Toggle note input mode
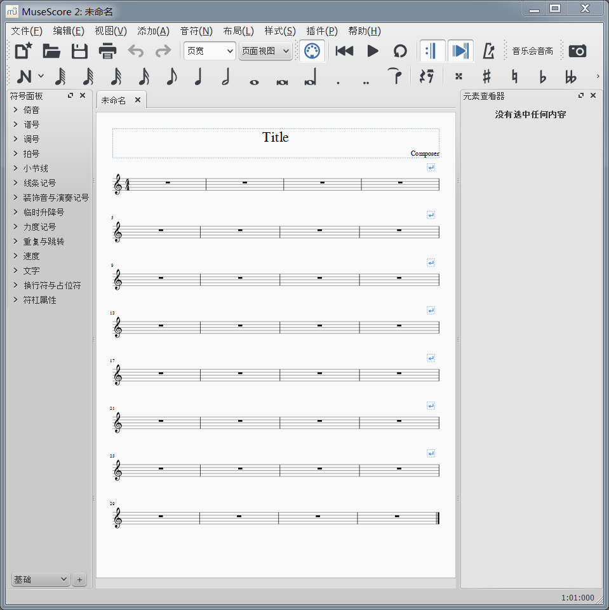The image size is (609, 610). point(24,77)
